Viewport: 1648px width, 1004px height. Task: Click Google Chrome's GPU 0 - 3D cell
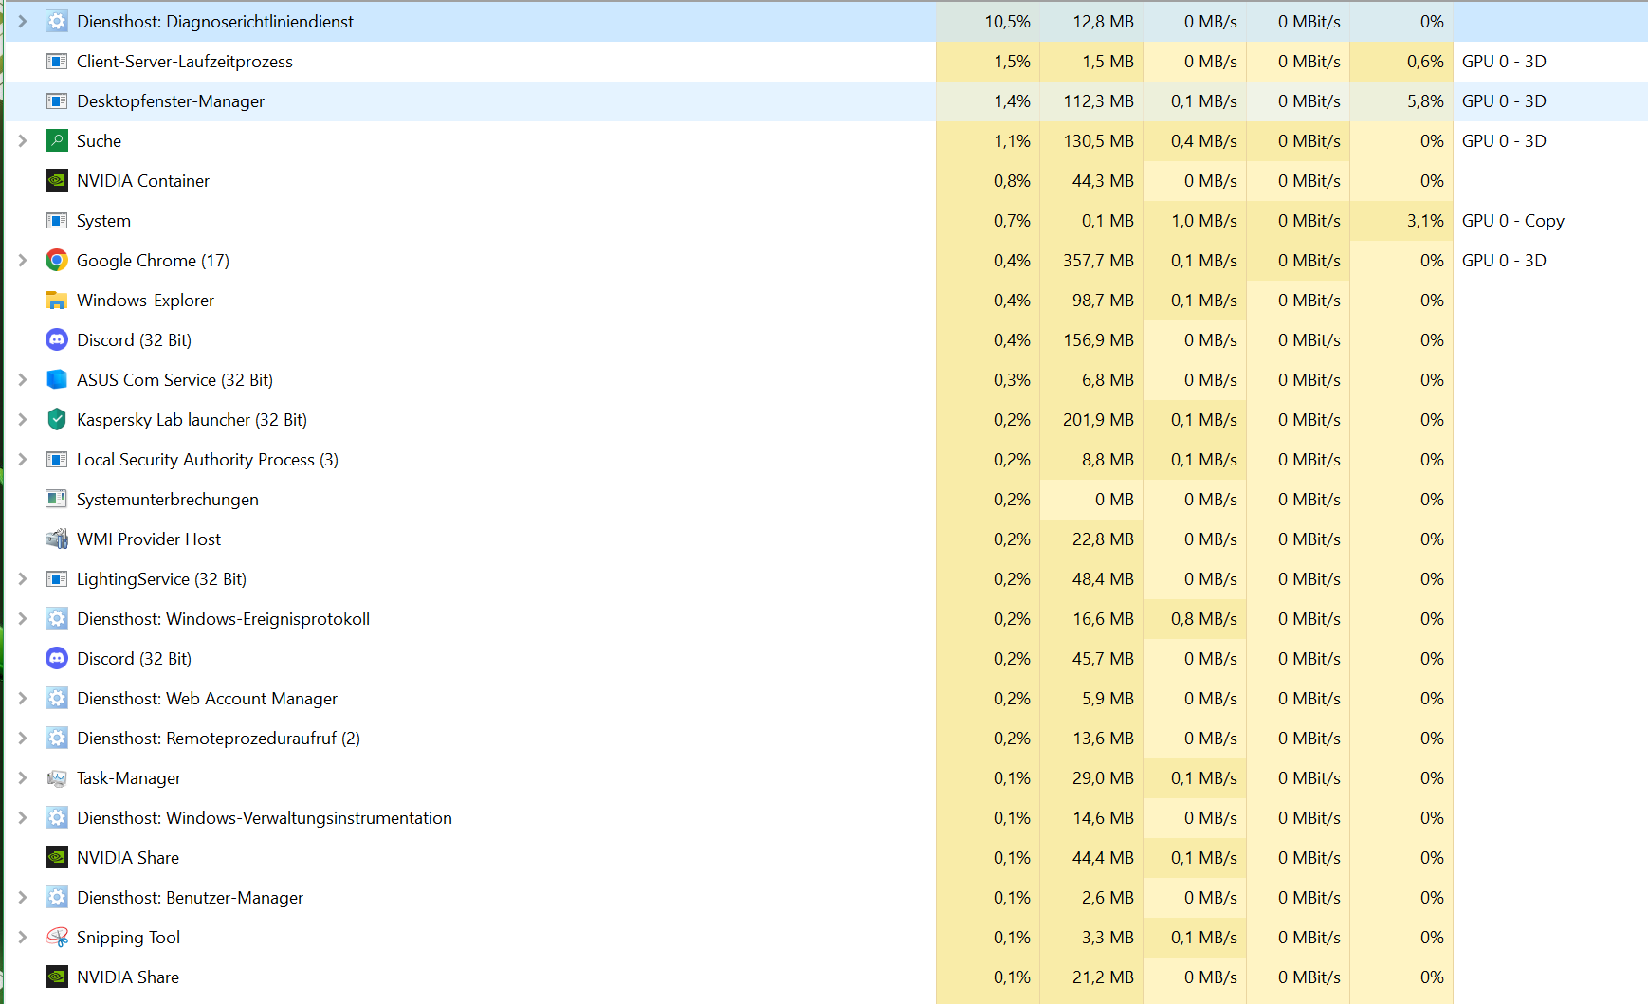click(1504, 261)
